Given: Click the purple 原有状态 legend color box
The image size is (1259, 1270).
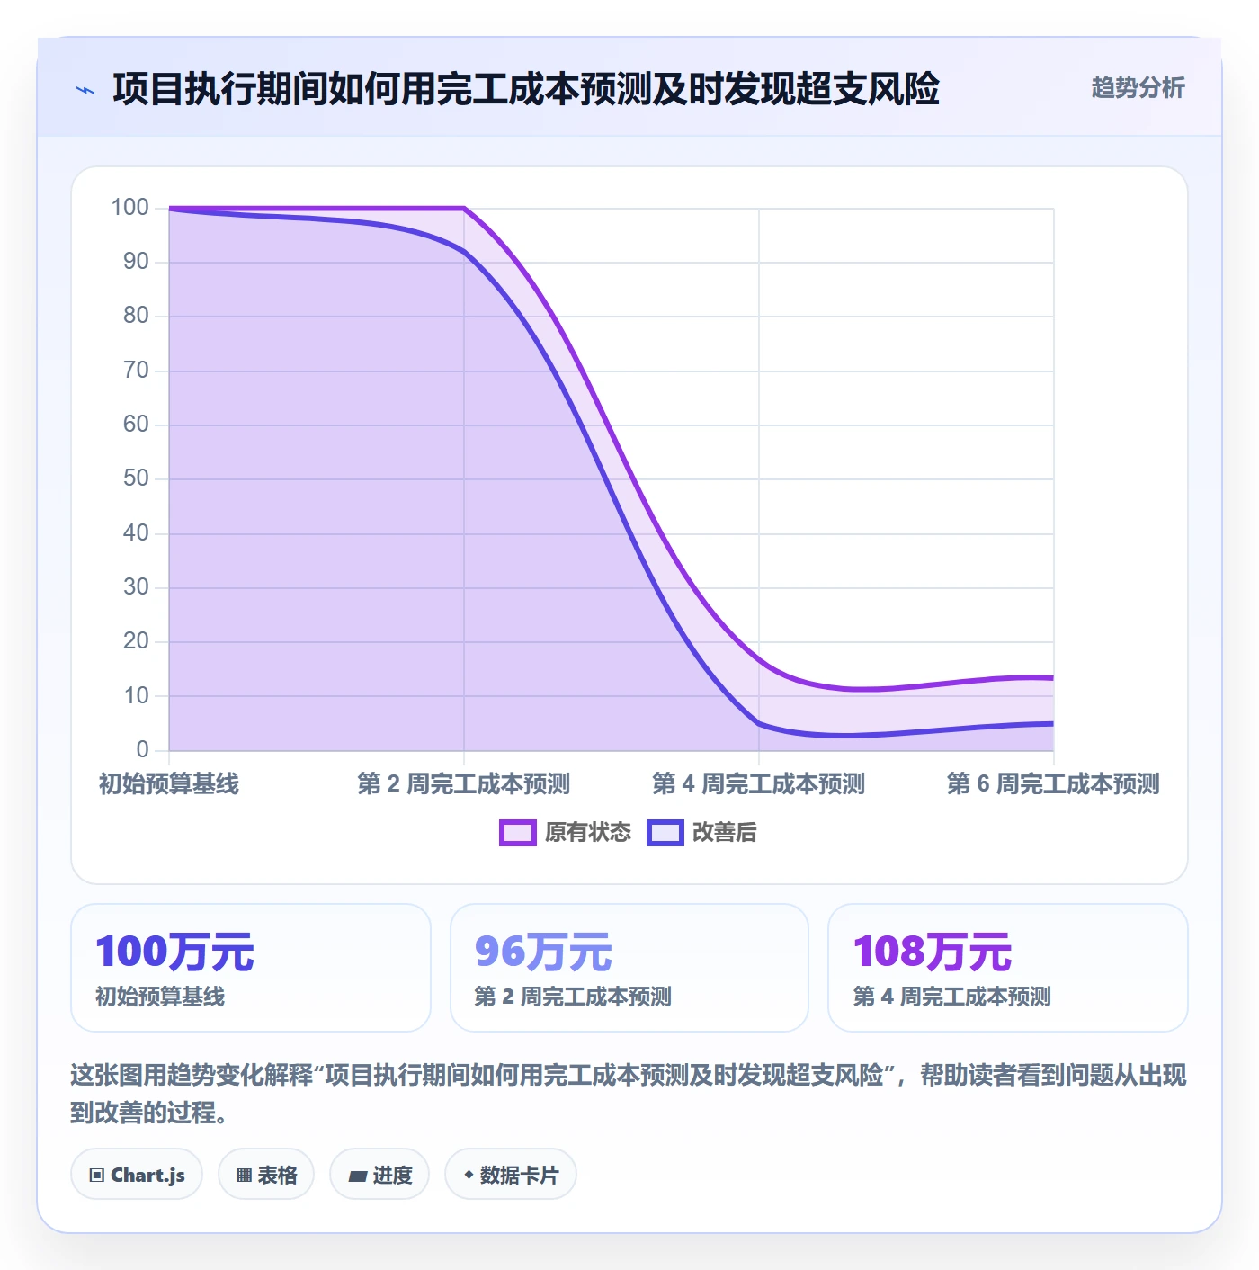Looking at the screenshot, I should 518,833.
